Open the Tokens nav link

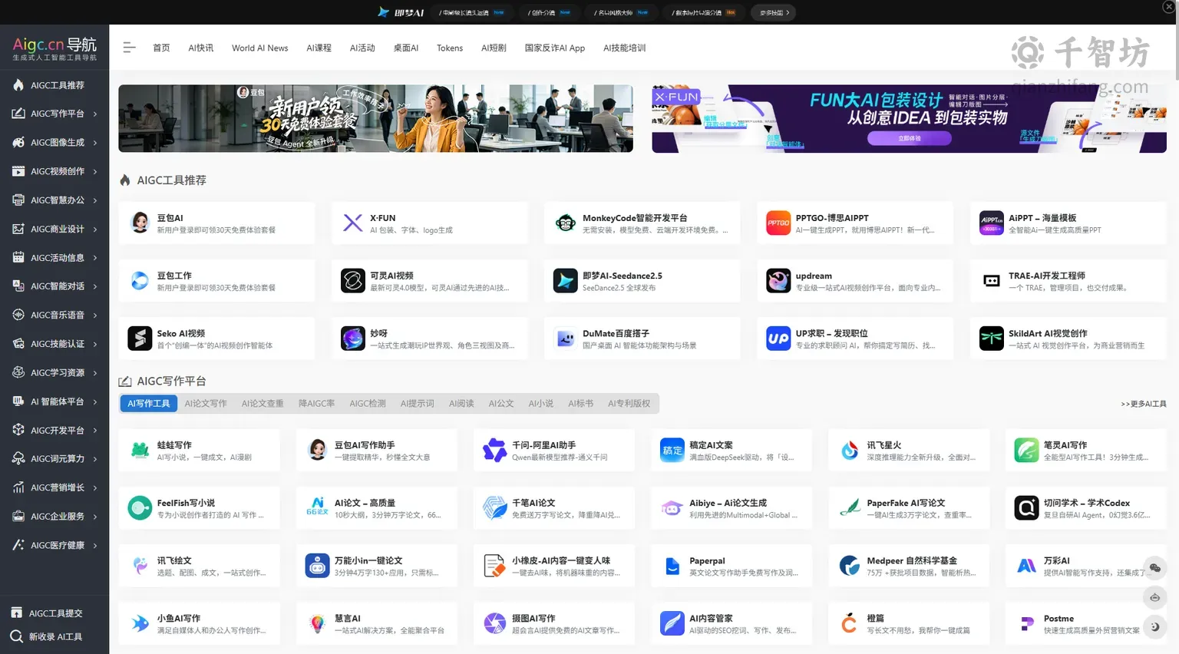click(450, 48)
